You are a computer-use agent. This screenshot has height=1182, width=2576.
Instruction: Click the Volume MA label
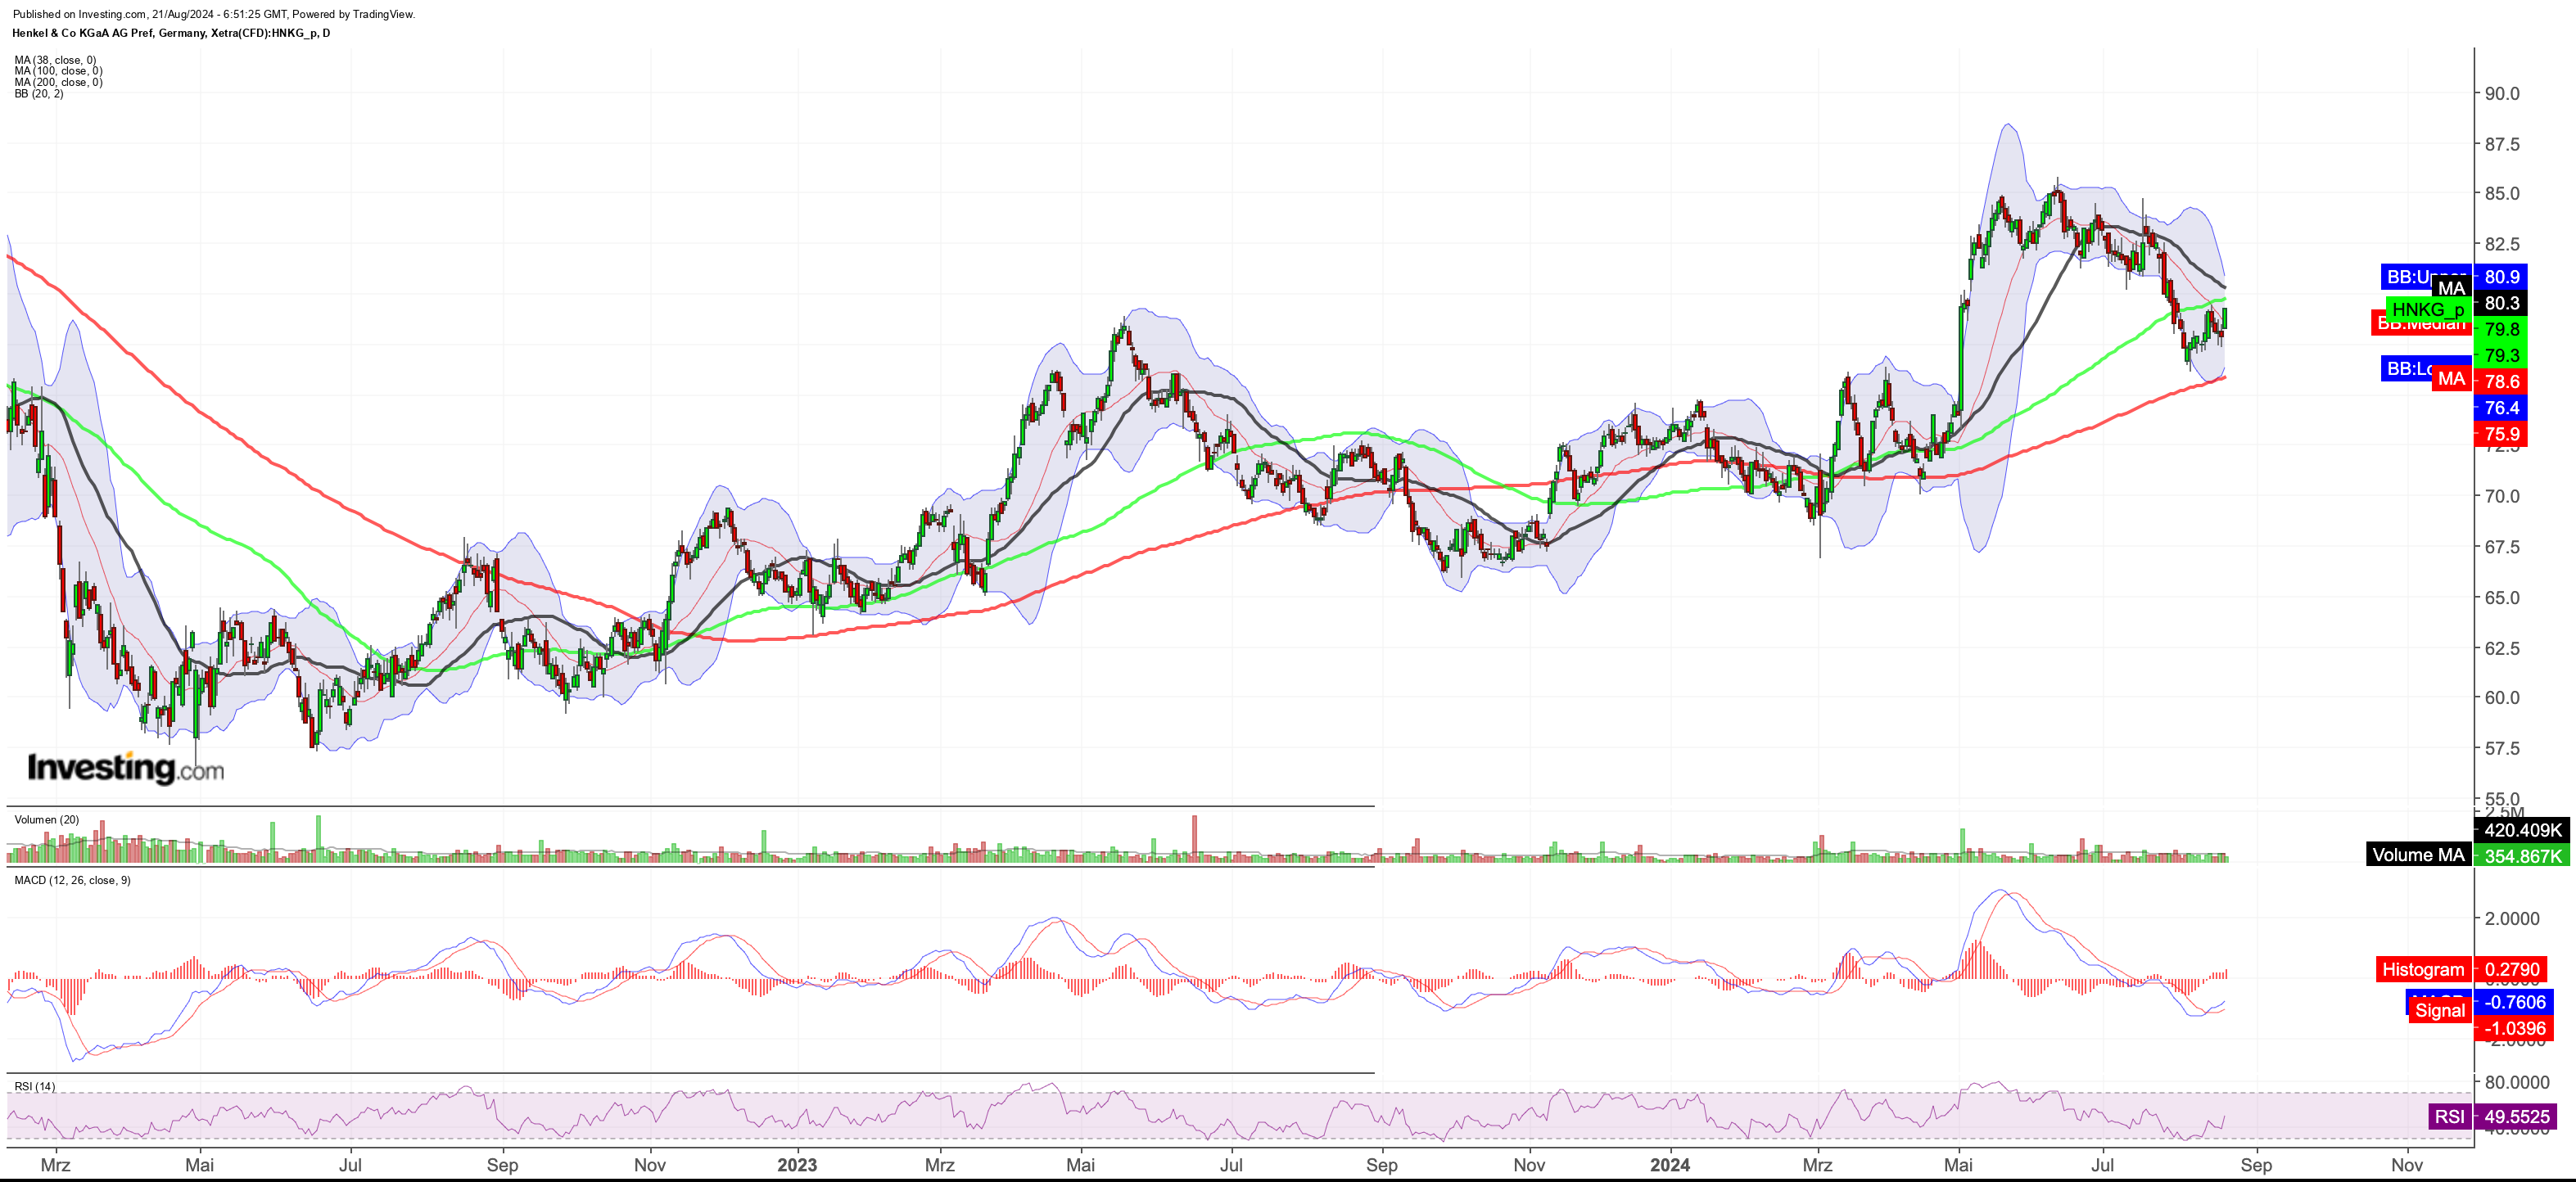[x=2418, y=855]
